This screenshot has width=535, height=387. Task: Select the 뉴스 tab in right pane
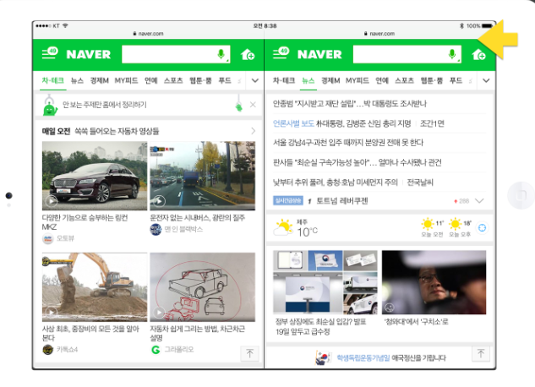[308, 80]
